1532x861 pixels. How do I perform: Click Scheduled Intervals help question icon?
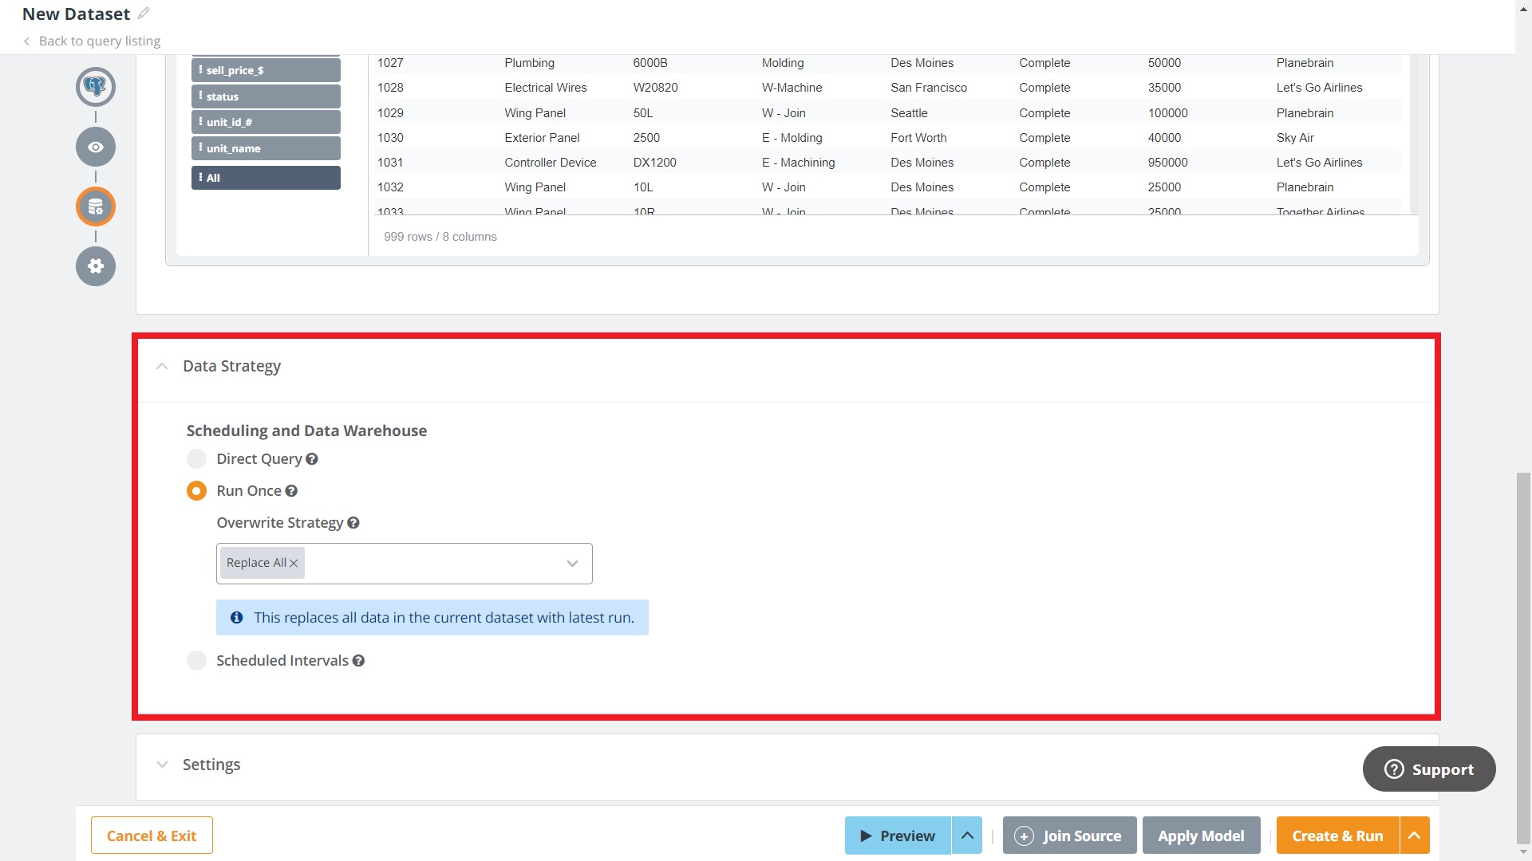359,661
